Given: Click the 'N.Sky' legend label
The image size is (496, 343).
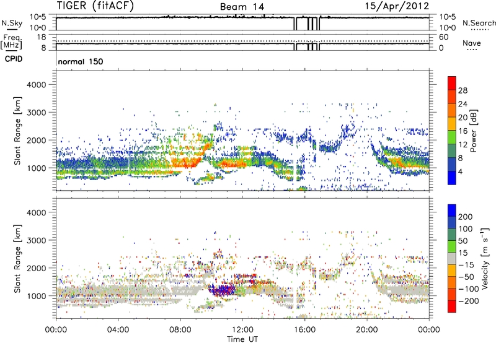Looking at the screenshot, I should (12, 23).
